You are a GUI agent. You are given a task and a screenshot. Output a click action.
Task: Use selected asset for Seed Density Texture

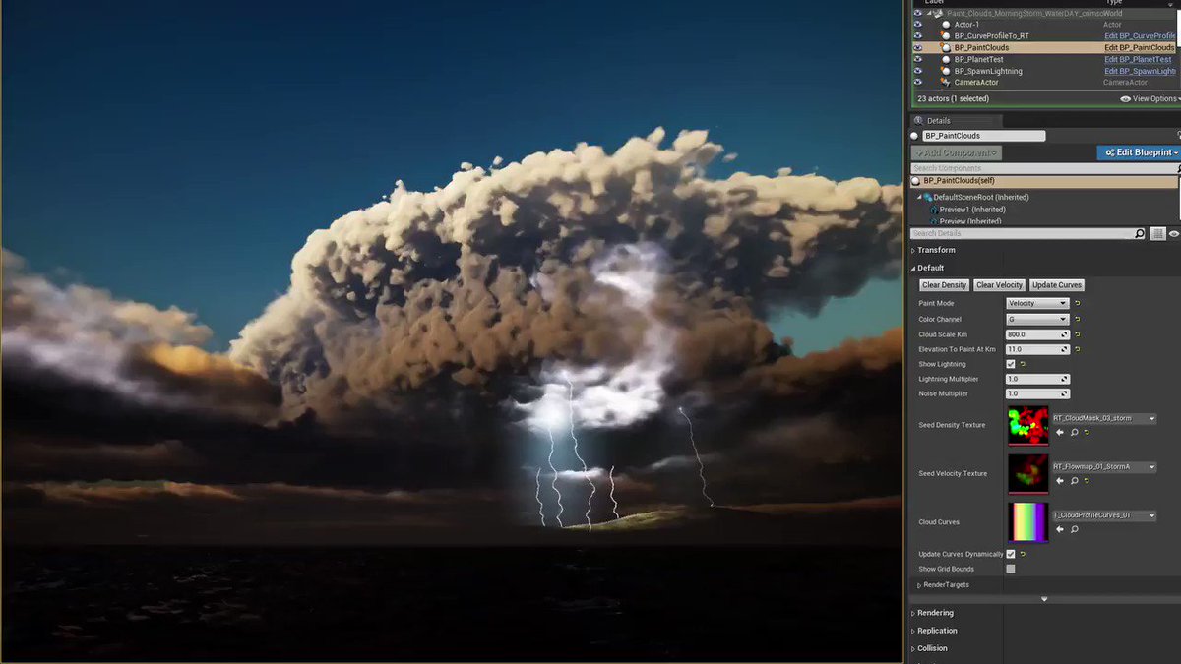[x=1060, y=432]
